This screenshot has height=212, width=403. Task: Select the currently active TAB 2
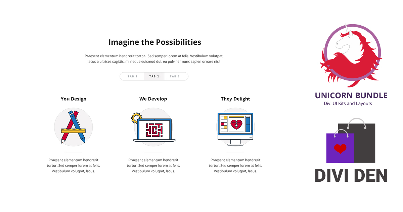point(154,76)
